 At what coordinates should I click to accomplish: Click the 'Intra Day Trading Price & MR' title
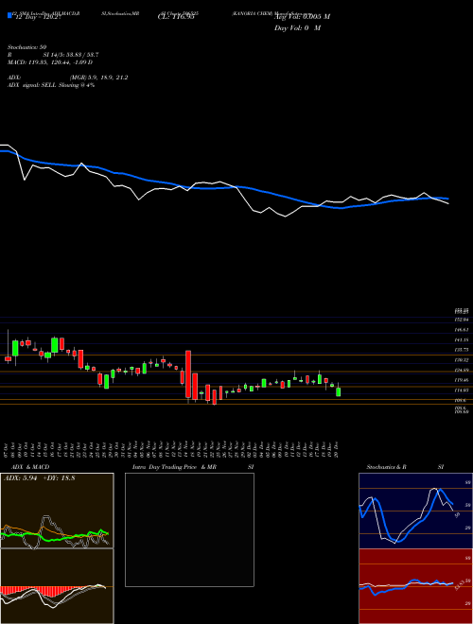[174, 467]
